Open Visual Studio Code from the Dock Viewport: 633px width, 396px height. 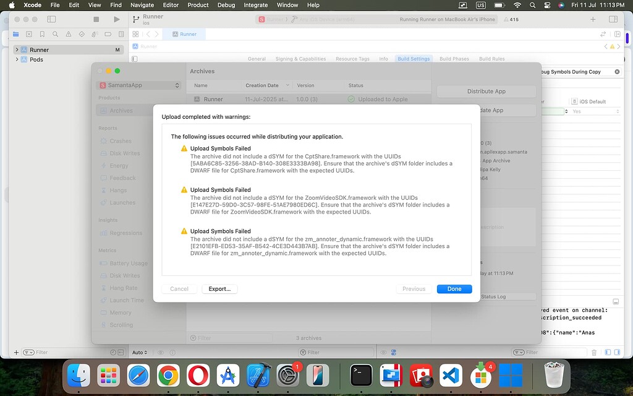coord(451,376)
